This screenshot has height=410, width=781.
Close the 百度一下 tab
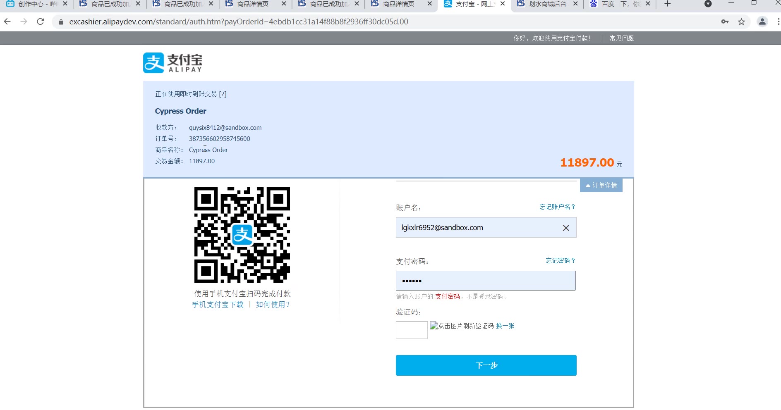coord(648,4)
